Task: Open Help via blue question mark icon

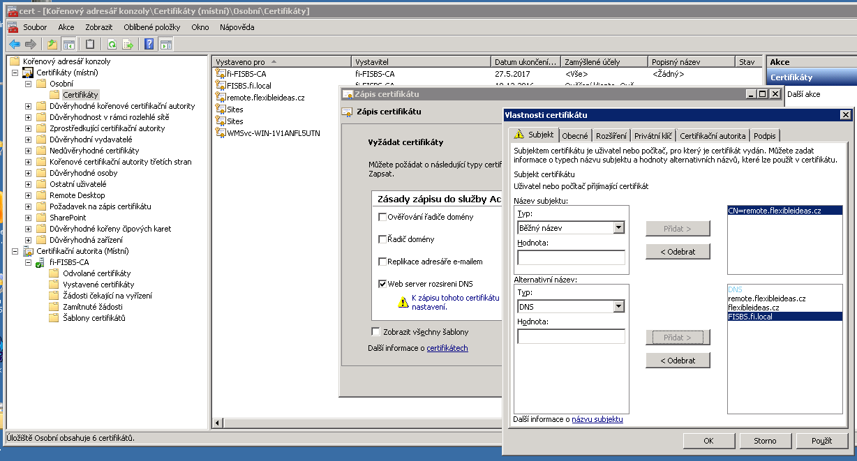Action: [x=149, y=45]
